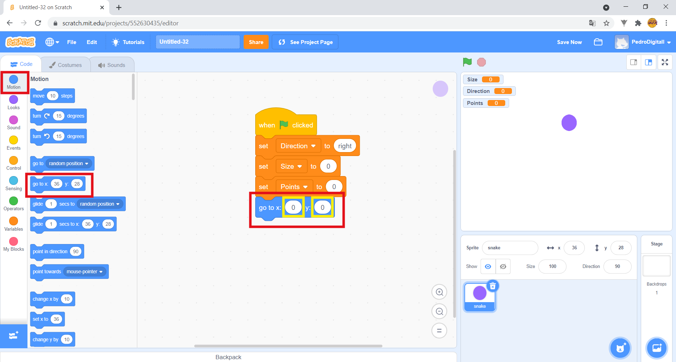Expand the Backpack panel

[228, 357]
